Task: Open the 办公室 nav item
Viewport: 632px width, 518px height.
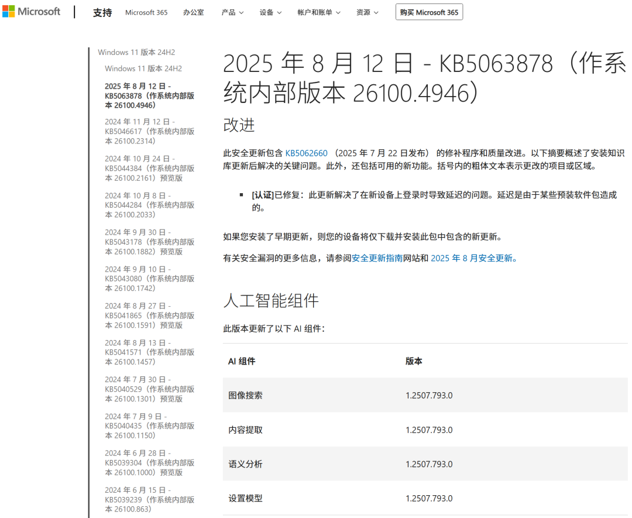Action: (x=194, y=12)
